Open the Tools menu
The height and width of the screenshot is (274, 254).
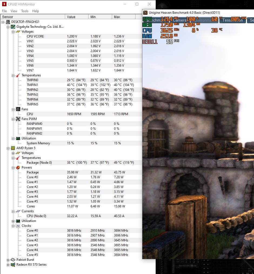25,11
